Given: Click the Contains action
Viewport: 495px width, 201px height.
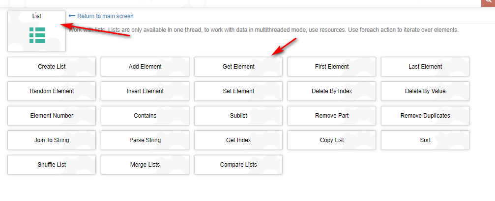Looking at the screenshot, I should [x=145, y=116].
